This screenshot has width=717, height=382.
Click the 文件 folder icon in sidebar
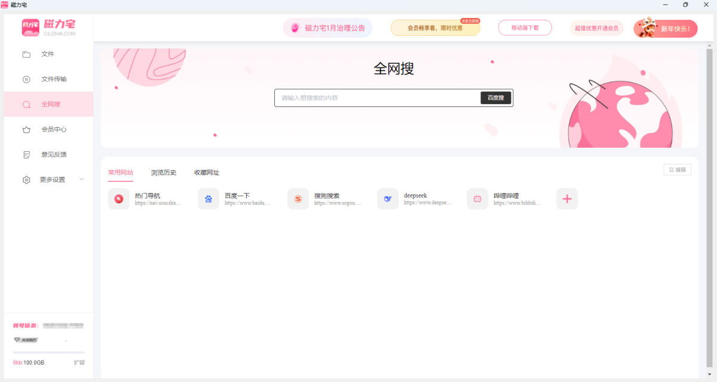[x=26, y=54]
